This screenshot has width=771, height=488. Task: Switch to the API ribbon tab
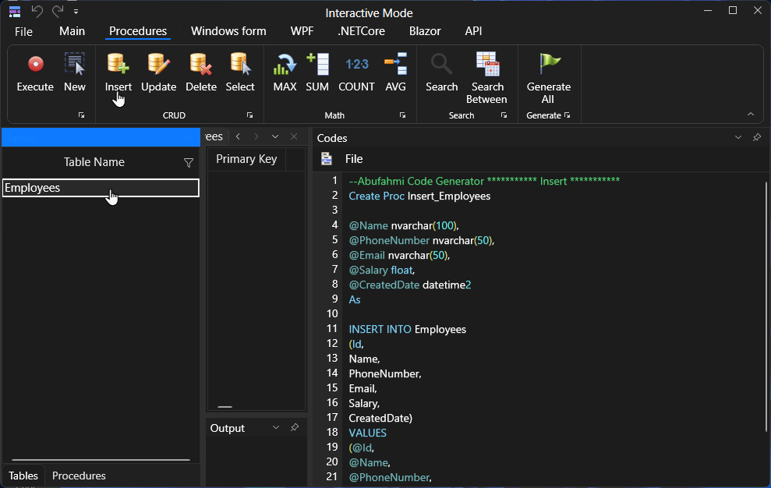click(x=473, y=31)
